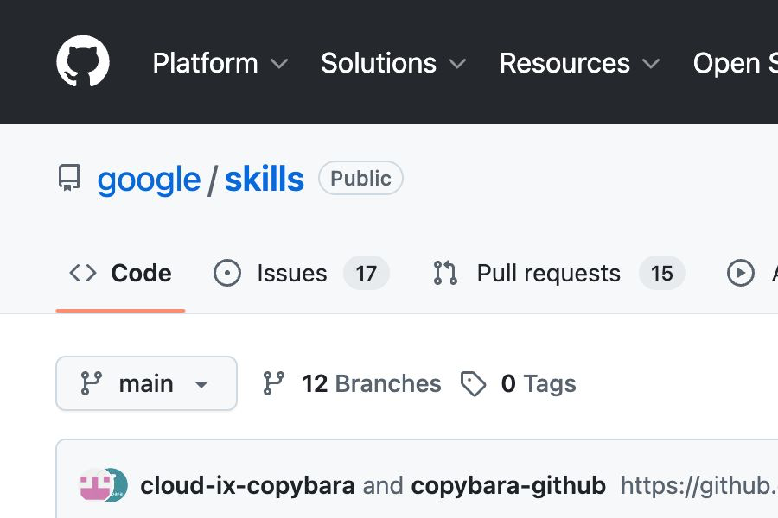Switch to the Issues tab
Viewport: 778px width, 518px height.
pyautogui.click(x=301, y=273)
